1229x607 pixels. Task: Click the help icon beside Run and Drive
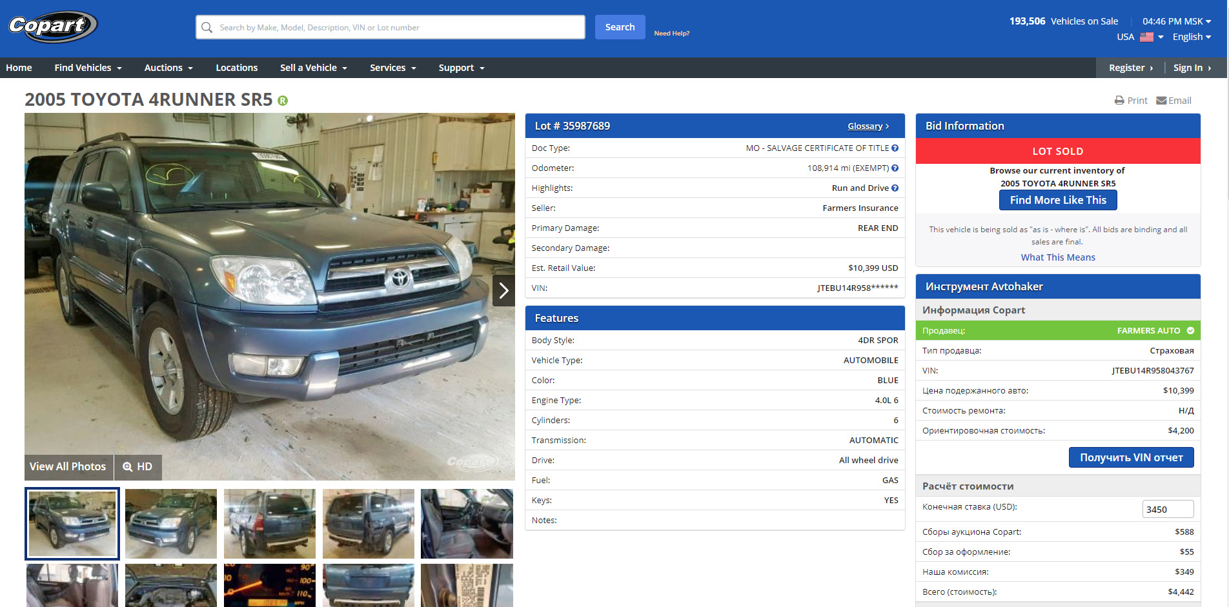pos(895,188)
